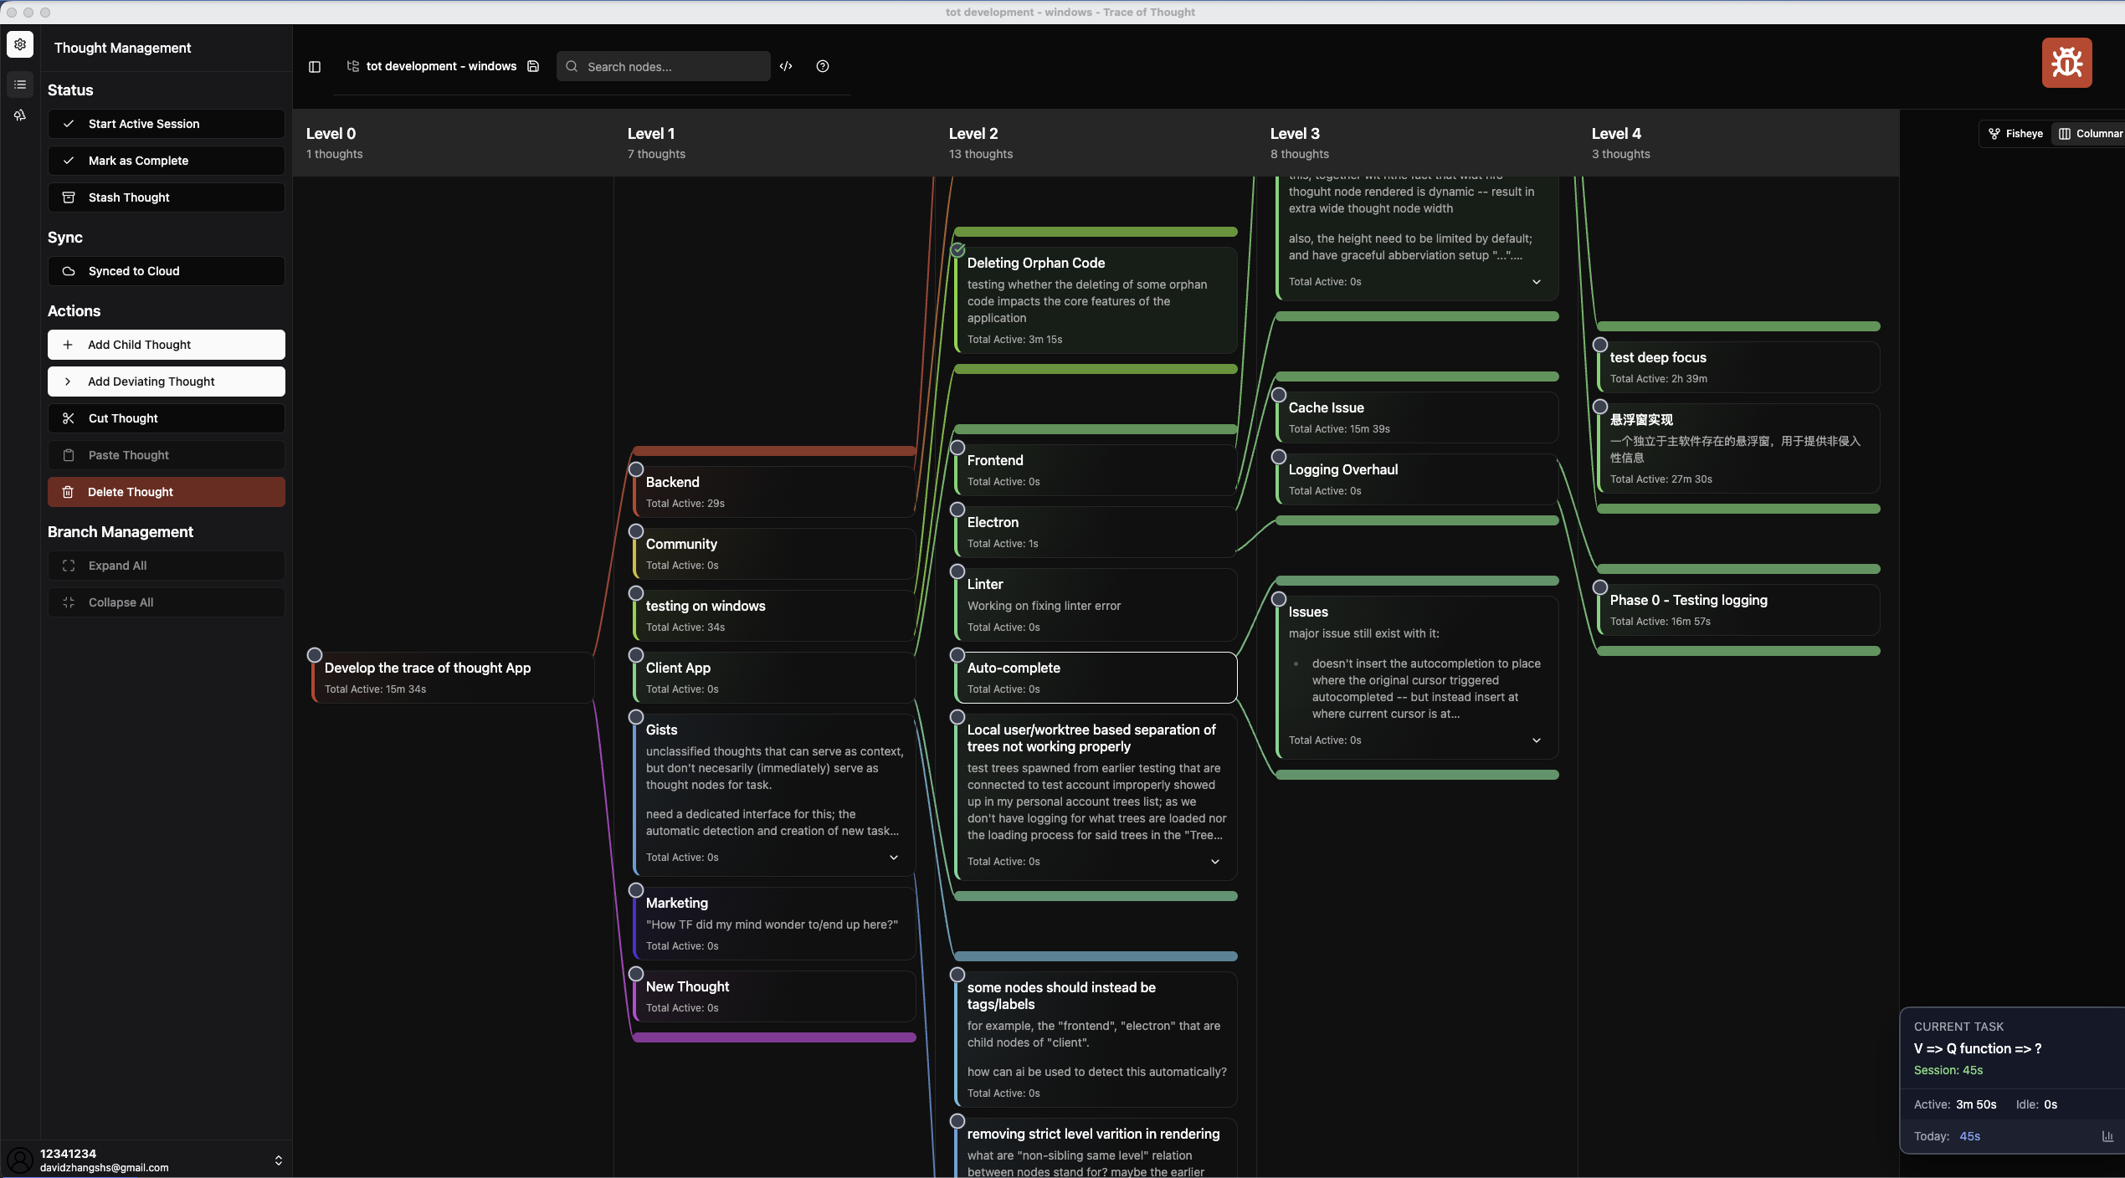2125x1178 pixels.
Task: Click the New Thought node
Action: 774,996
